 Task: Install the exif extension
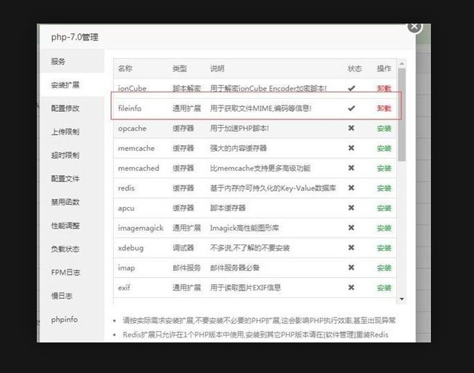384,288
